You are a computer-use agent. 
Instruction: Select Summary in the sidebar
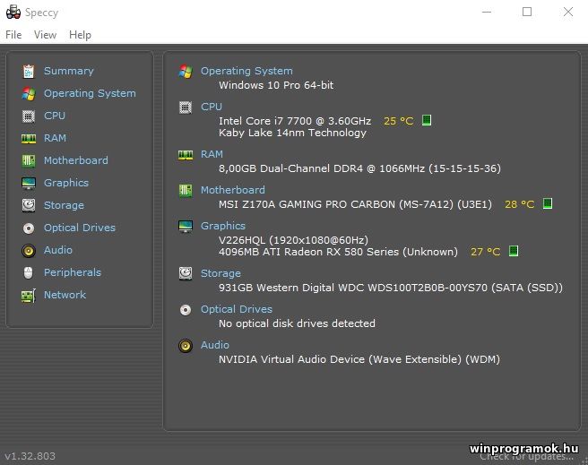click(x=69, y=71)
